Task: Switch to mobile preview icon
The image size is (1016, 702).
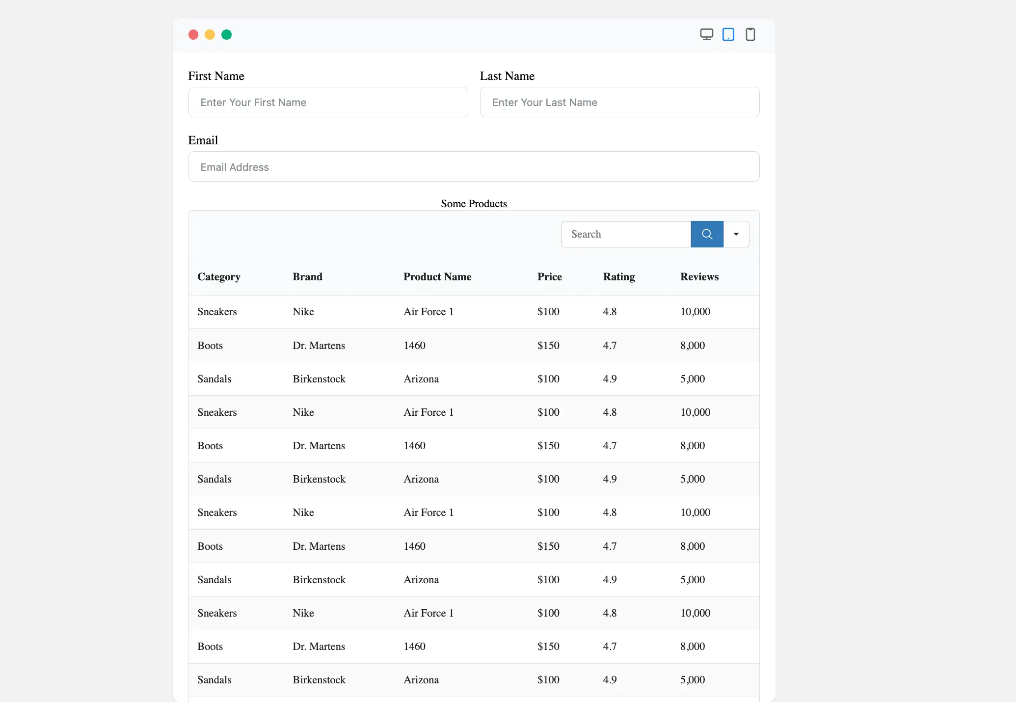Action: tap(750, 34)
